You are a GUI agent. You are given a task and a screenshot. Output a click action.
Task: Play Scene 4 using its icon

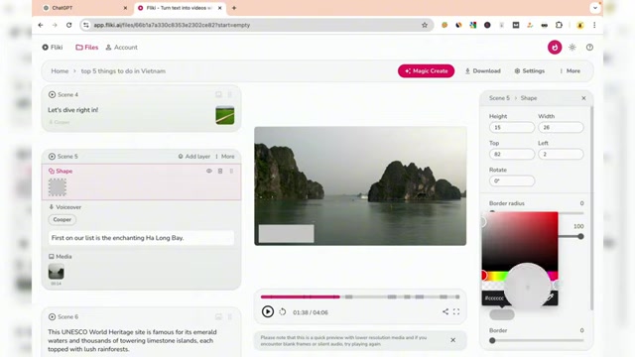tap(52, 94)
